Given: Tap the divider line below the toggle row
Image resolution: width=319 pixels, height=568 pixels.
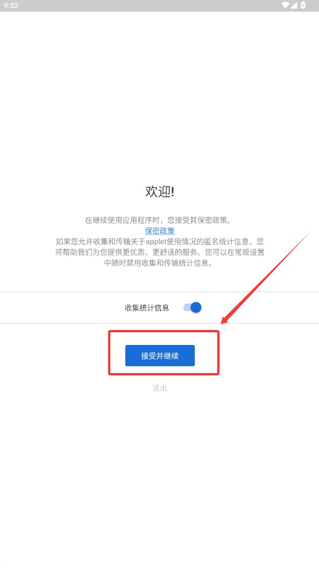Looking at the screenshot, I should click(159, 323).
